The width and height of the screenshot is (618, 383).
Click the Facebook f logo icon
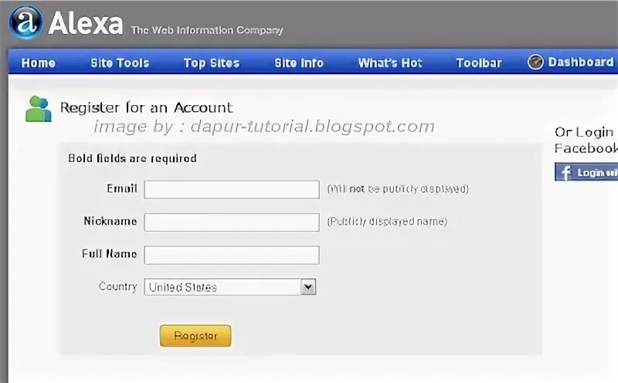565,173
